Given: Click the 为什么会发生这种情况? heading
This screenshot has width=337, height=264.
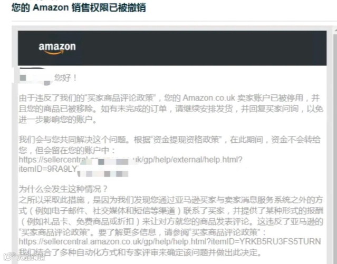Looking at the screenshot, I should tap(63, 189).
